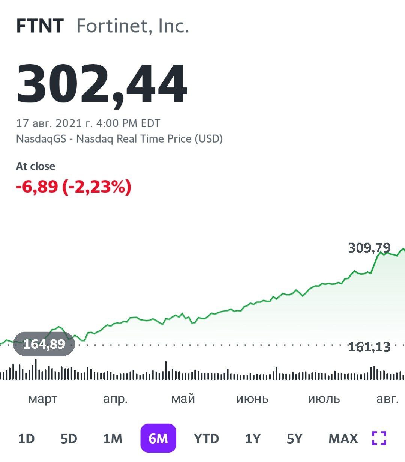Viewport: 405px width, 462px height.
Task: Open the Fortinet, Inc. company name
Action: (x=132, y=26)
